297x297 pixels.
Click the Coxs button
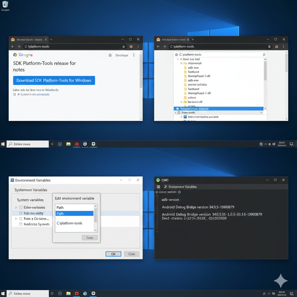coord(132,254)
